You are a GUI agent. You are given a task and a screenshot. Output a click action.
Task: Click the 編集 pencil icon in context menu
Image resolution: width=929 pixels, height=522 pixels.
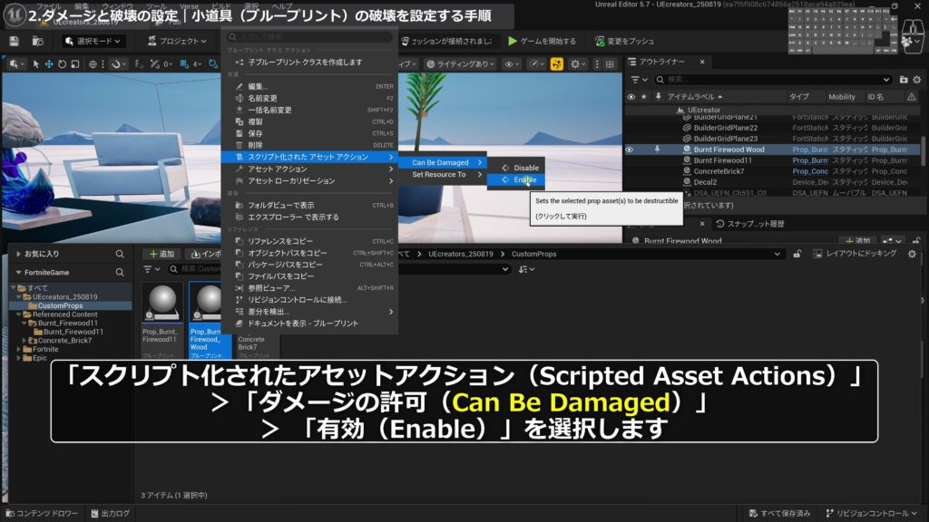tap(240, 86)
